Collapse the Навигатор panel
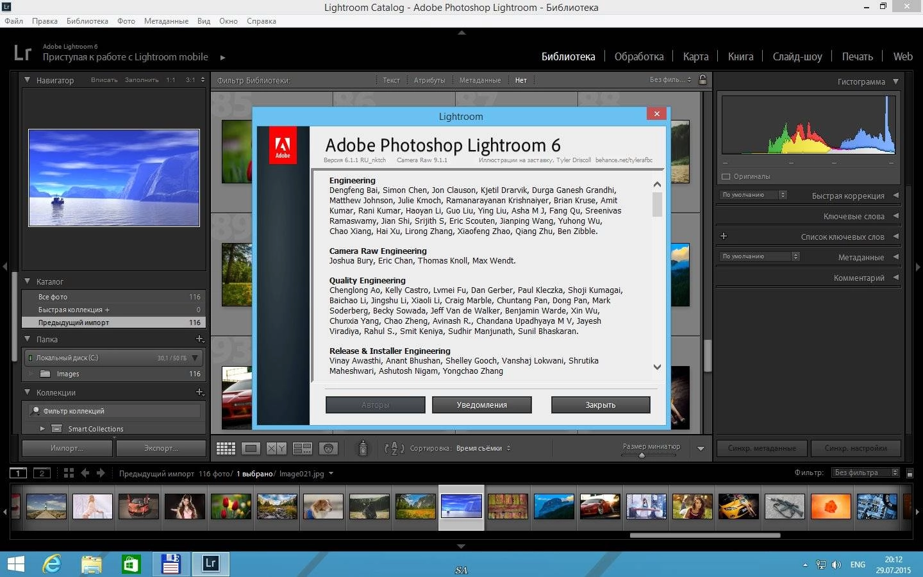Screen dimensions: 923x577 (x=28, y=80)
